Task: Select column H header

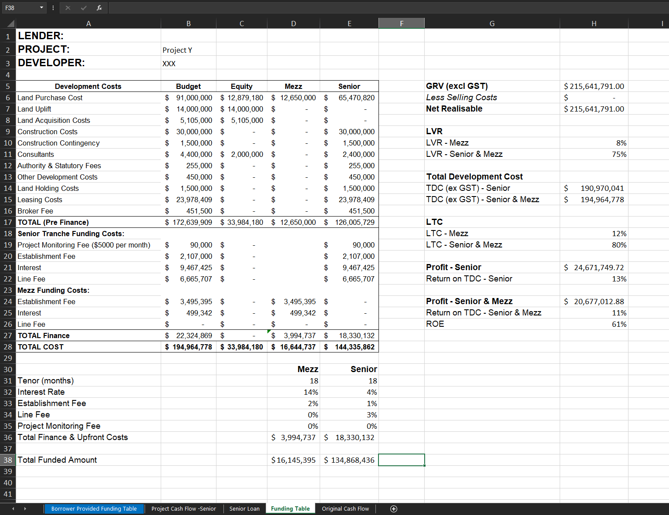Action: tap(594, 24)
